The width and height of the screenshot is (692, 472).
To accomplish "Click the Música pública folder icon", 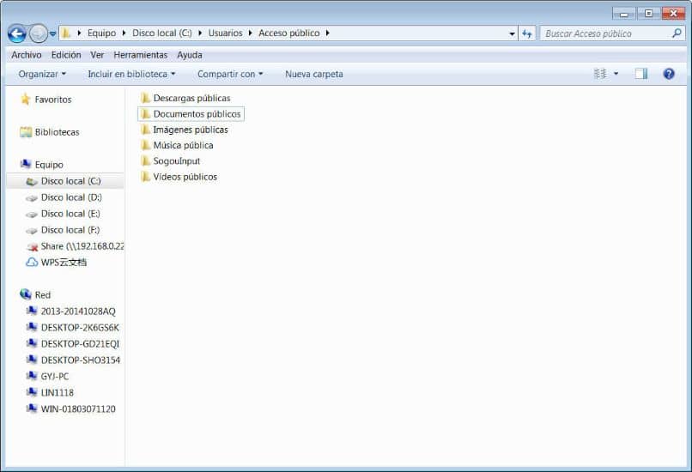I will 145,145.
